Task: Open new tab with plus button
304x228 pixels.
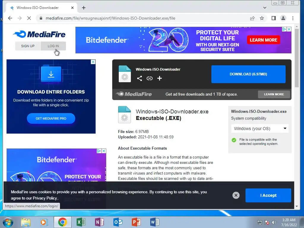Action: click(x=83, y=8)
